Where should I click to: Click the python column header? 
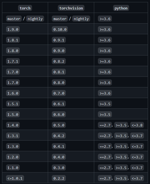121,8
